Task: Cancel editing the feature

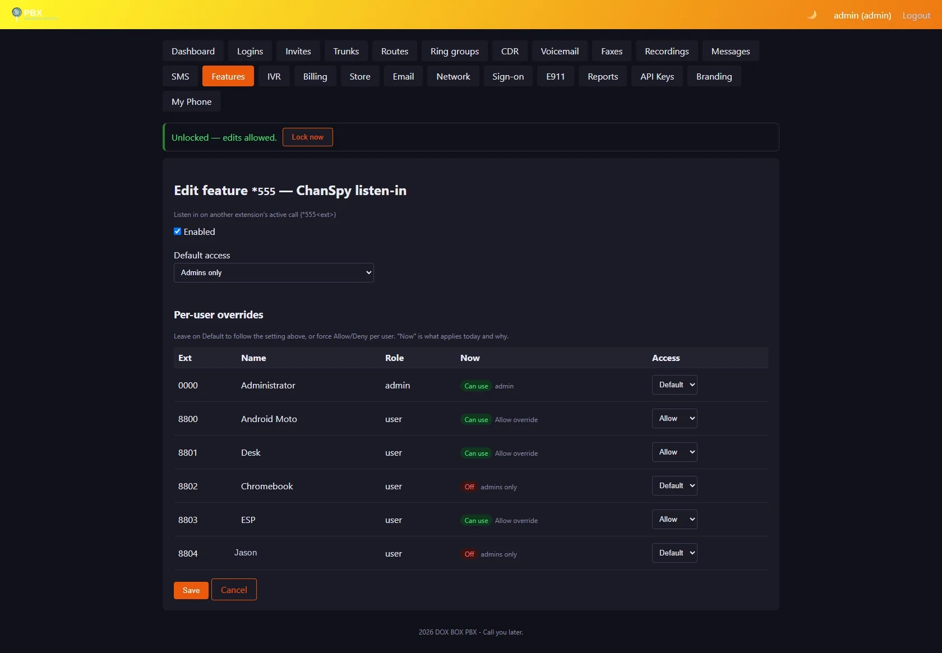Action: (234, 590)
